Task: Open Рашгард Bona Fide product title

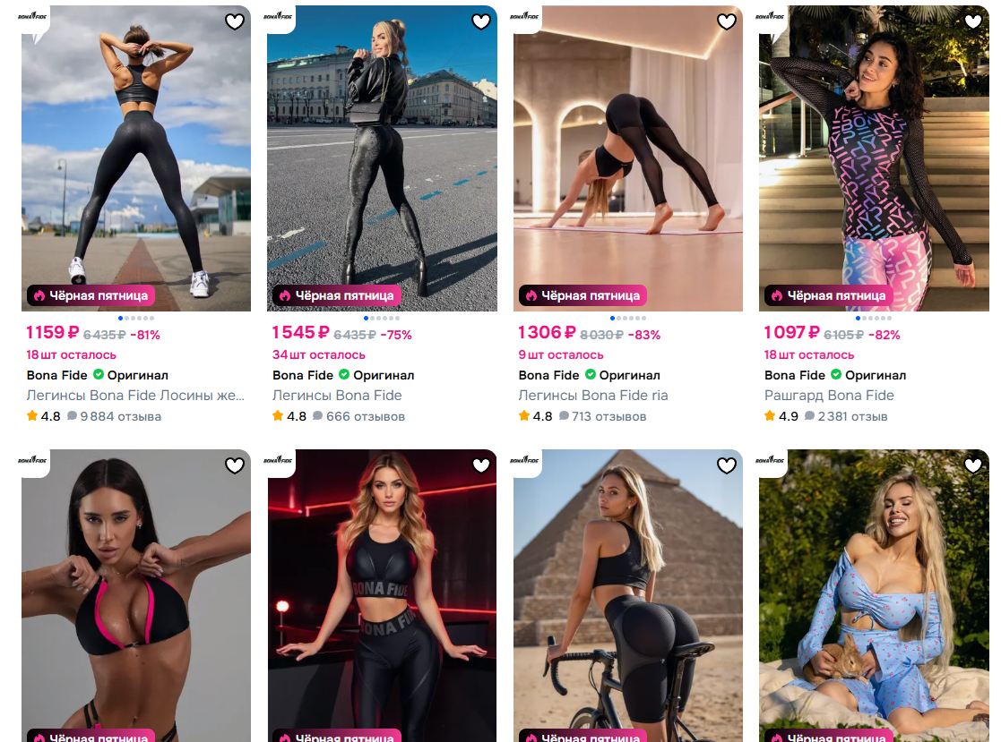Action: (x=829, y=396)
